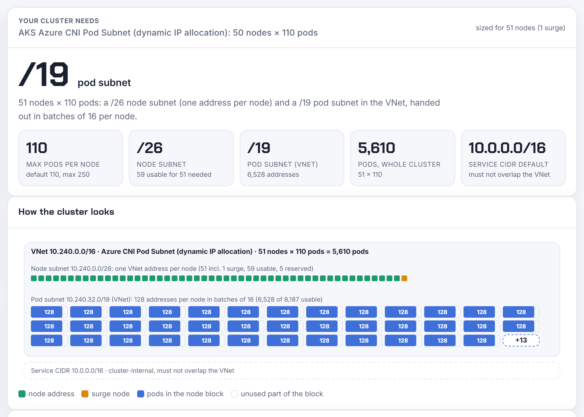Click 'must not overlap the VNet' card text
Viewport: 584px width, 417px height.
[x=509, y=174]
